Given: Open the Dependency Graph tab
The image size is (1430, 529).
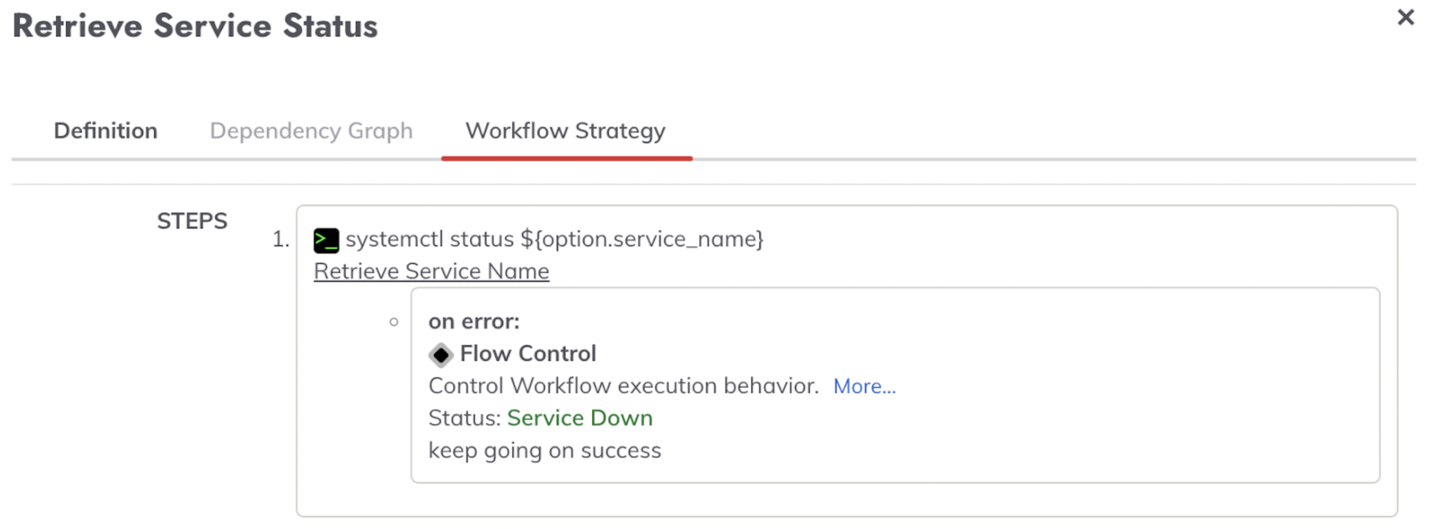Looking at the screenshot, I should [311, 131].
